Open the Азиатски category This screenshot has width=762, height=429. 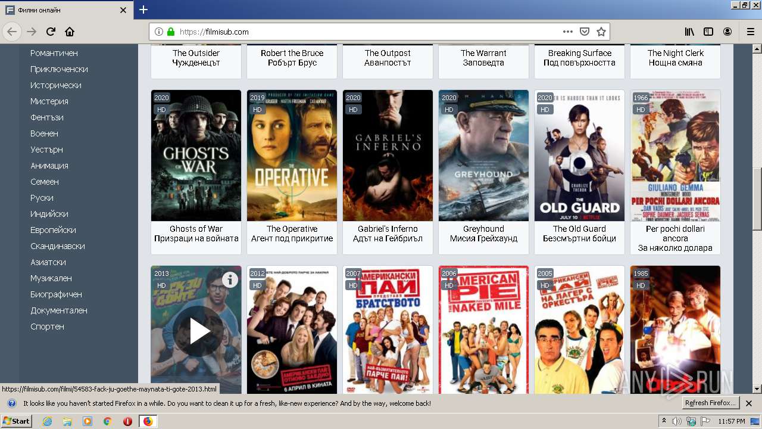point(48,262)
